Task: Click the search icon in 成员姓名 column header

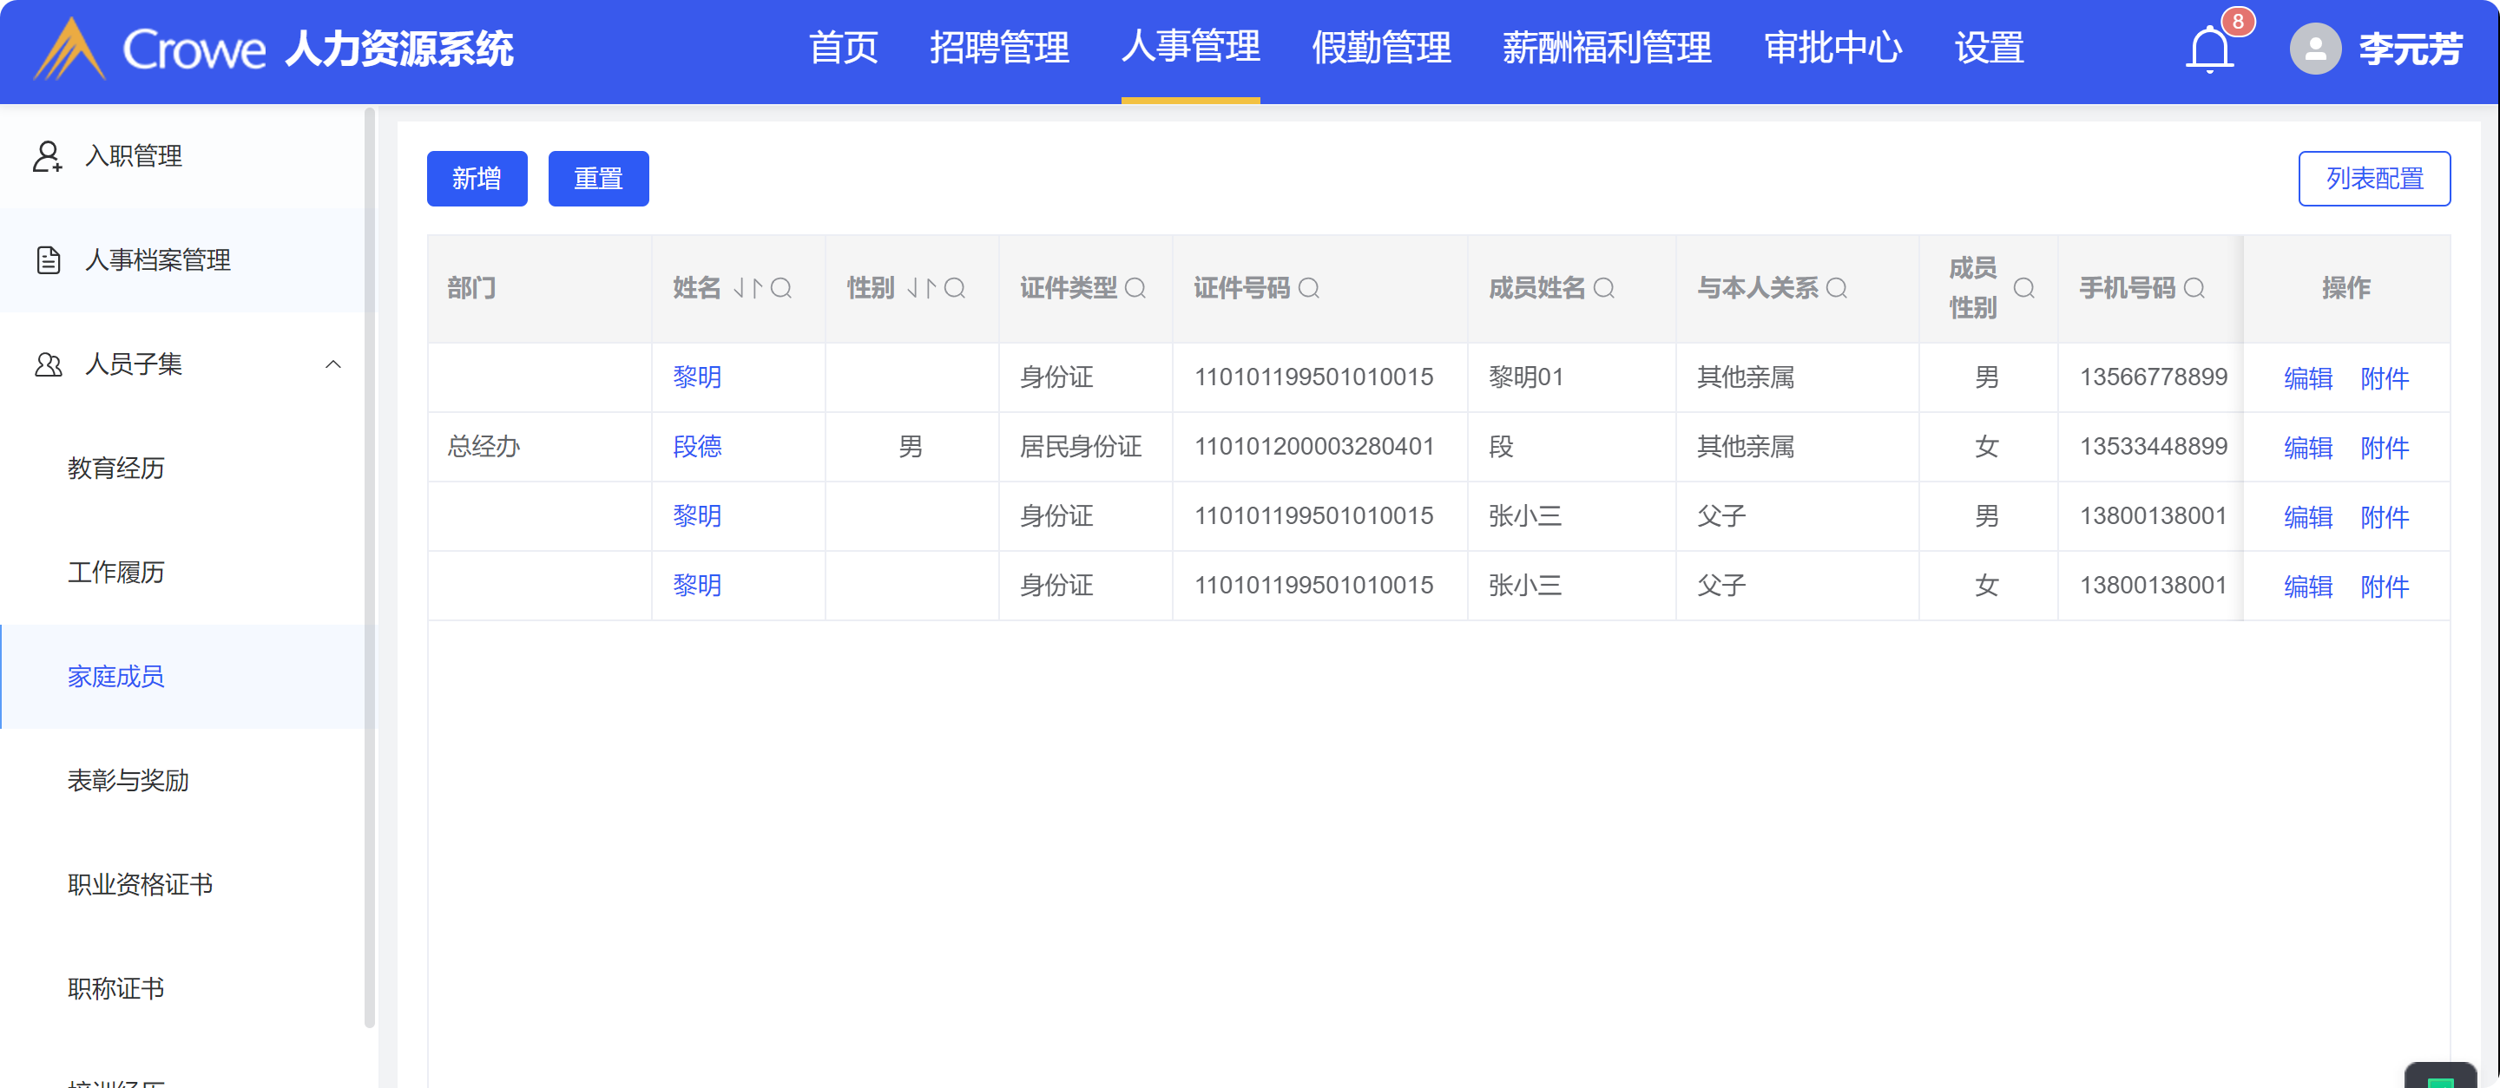Action: pyautogui.click(x=1603, y=288)
